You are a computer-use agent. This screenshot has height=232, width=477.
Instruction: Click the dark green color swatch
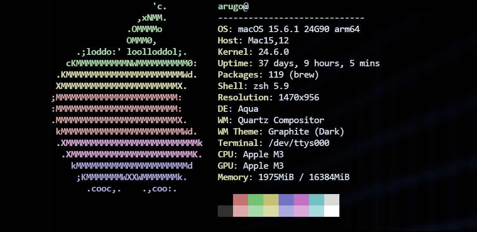(x=256, y=200)
